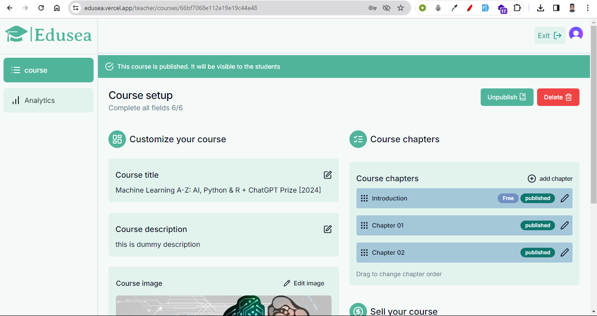The image size is (597, 316).
Task: Click 'this is dummy description' text
Action: click(x=158, y=244)
